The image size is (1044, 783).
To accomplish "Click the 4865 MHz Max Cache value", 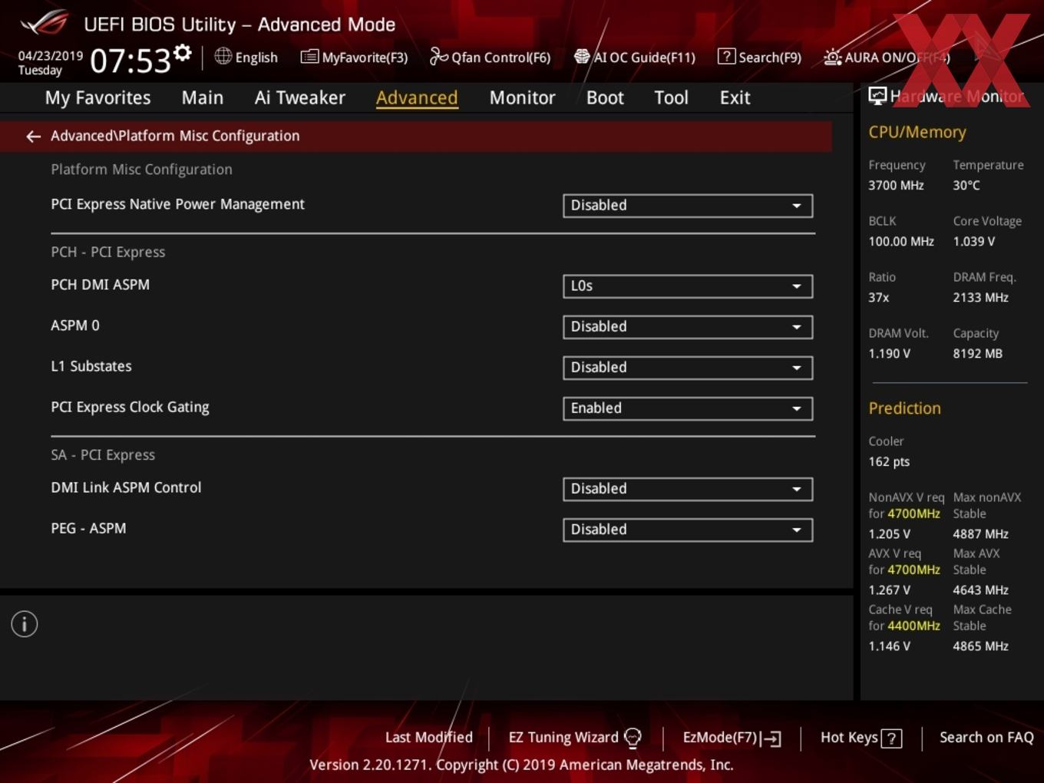I will click(x=980, y=646).
